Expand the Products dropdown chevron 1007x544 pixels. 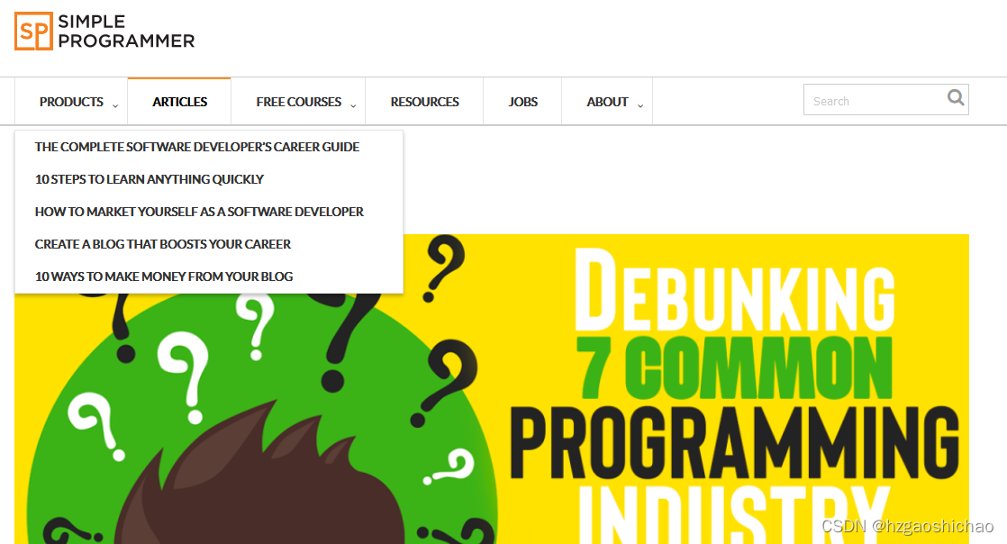point(115,105)
